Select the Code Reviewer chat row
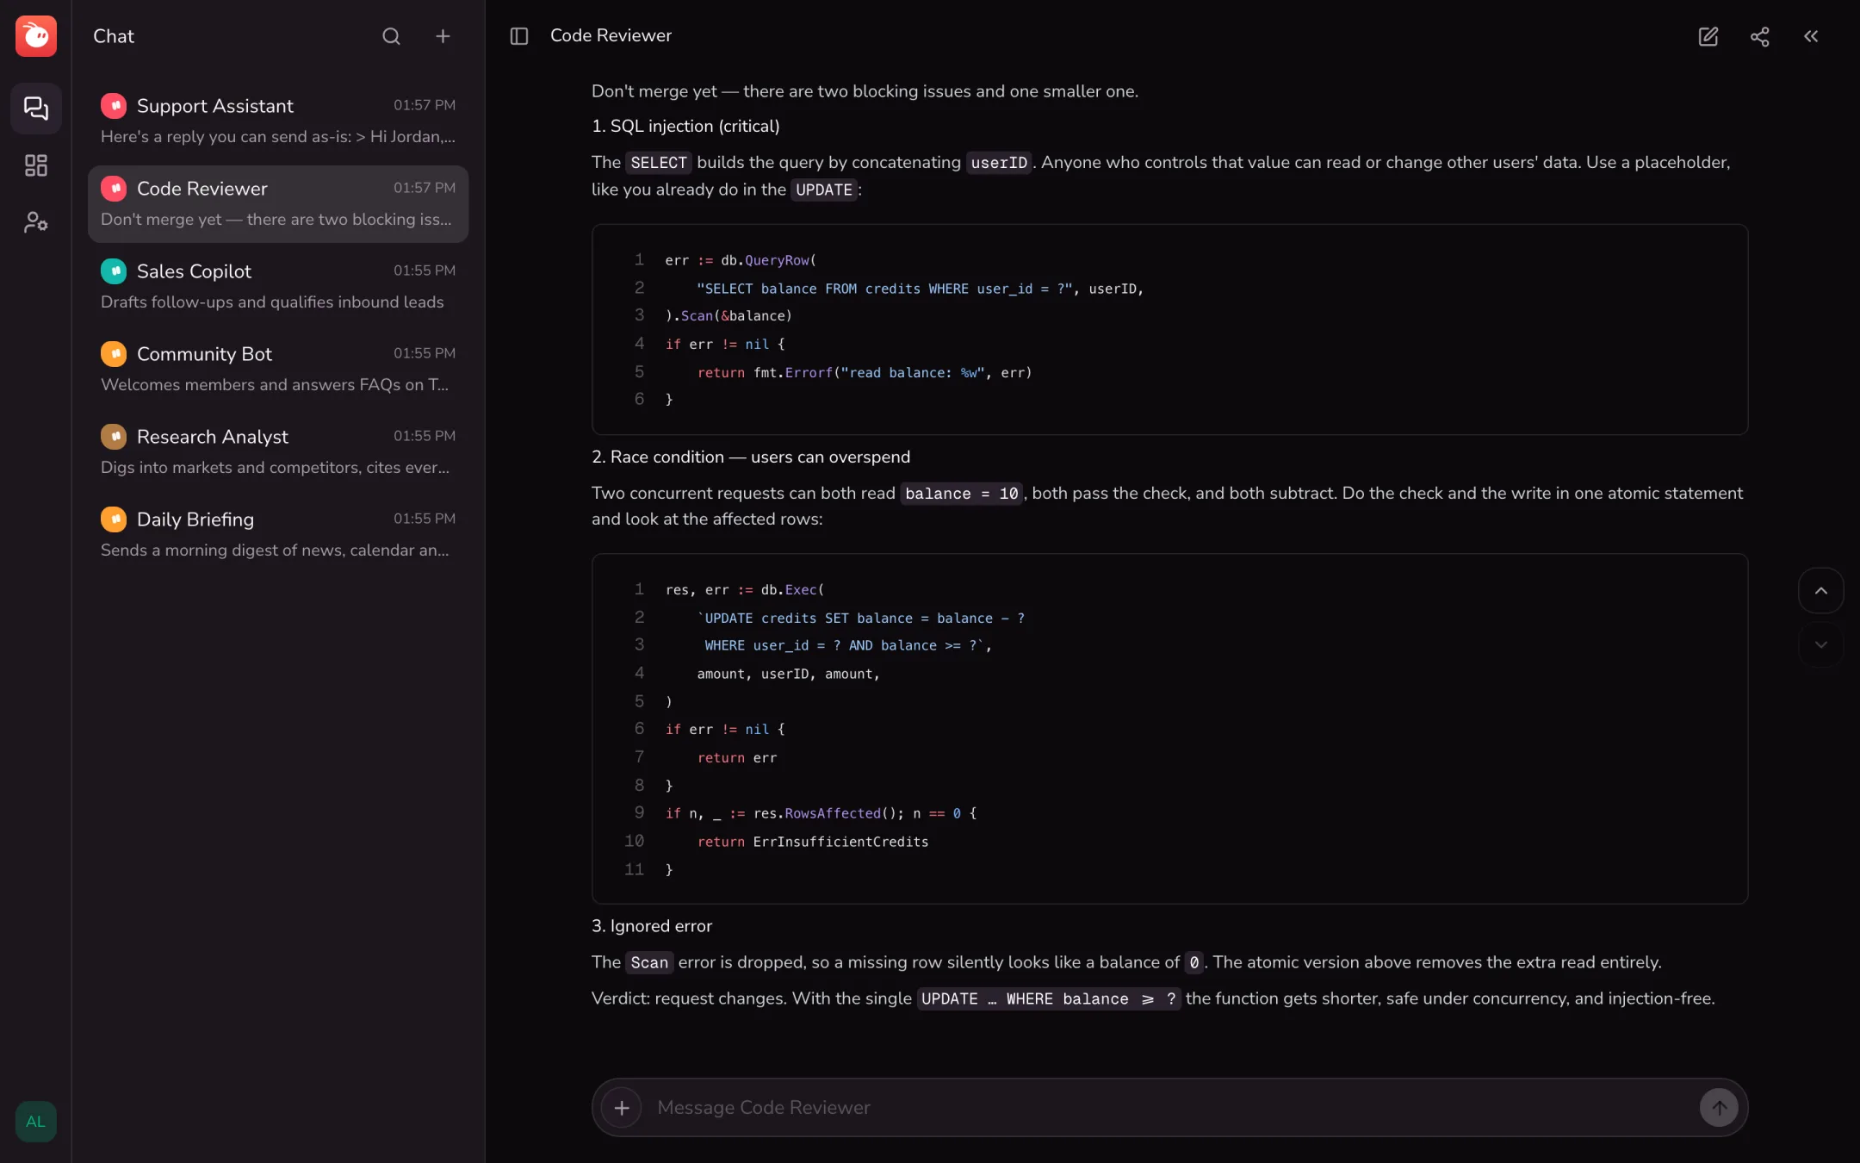The width and height of the screenshot is (1860, 1163). [x=278, y=203]
